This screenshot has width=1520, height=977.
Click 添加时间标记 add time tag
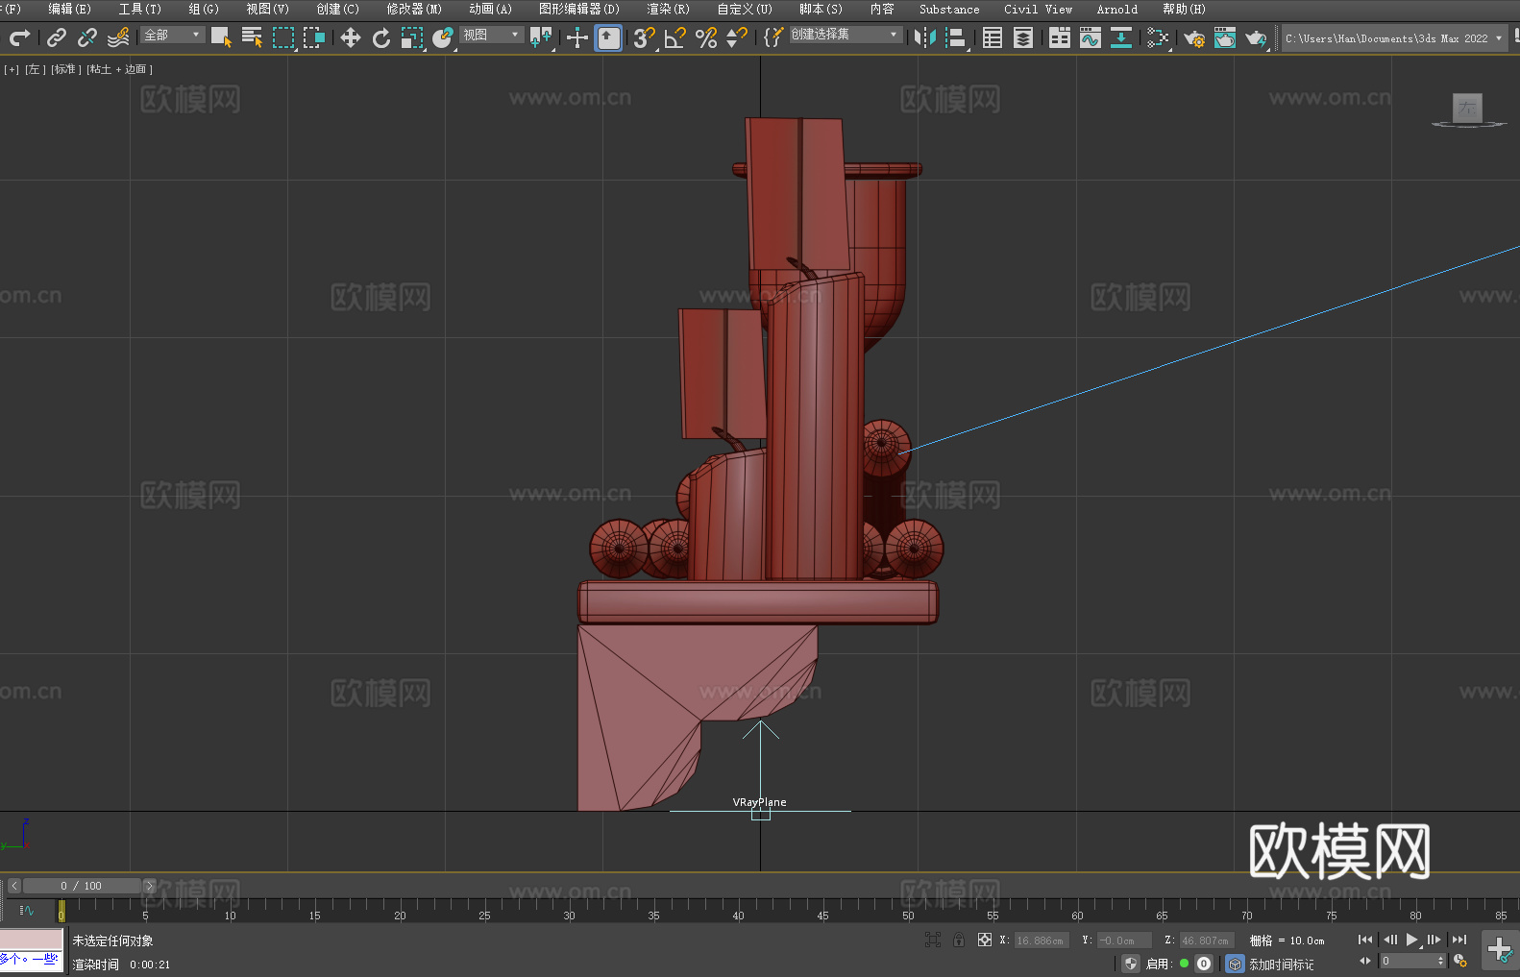[x=1281, y=965]
